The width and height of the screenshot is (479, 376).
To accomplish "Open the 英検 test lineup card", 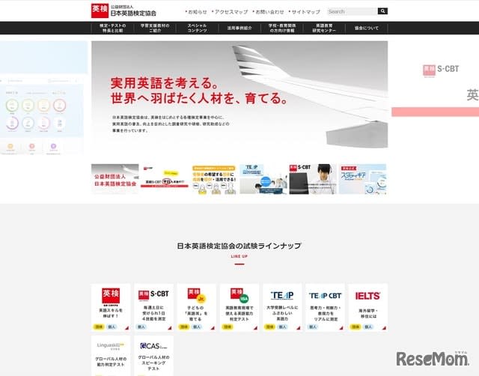I will [111, 308].
